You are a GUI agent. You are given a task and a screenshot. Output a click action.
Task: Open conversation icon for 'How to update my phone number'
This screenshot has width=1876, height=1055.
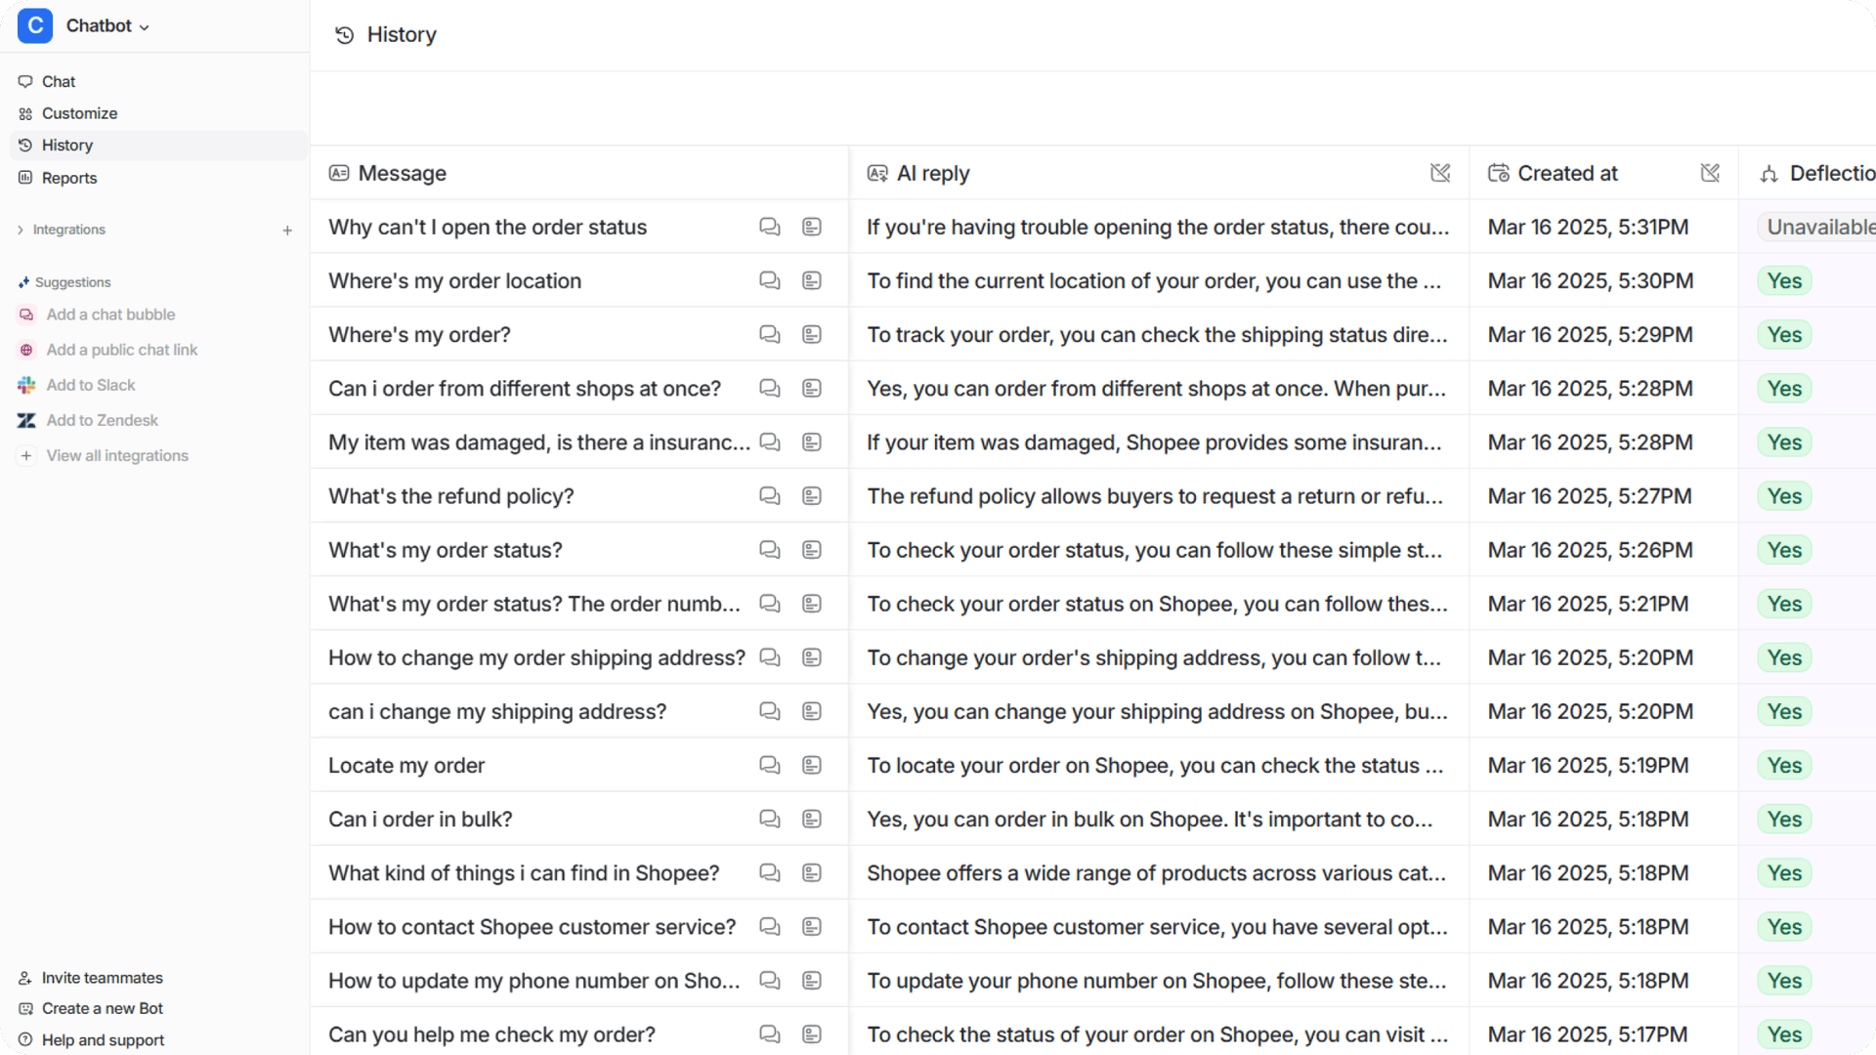(770, 980)
